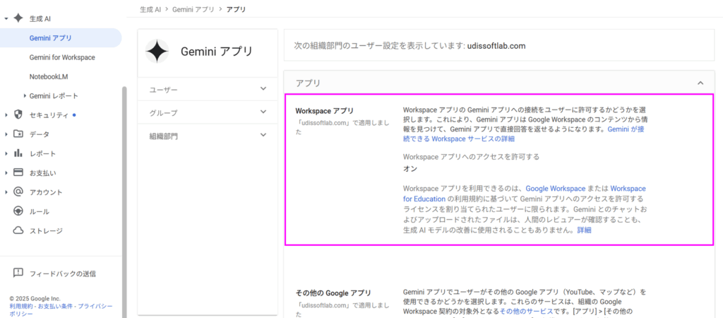Click the sidebar vertical scrollbar
Screen dimensions: 723x318
(x=124, y=202)
